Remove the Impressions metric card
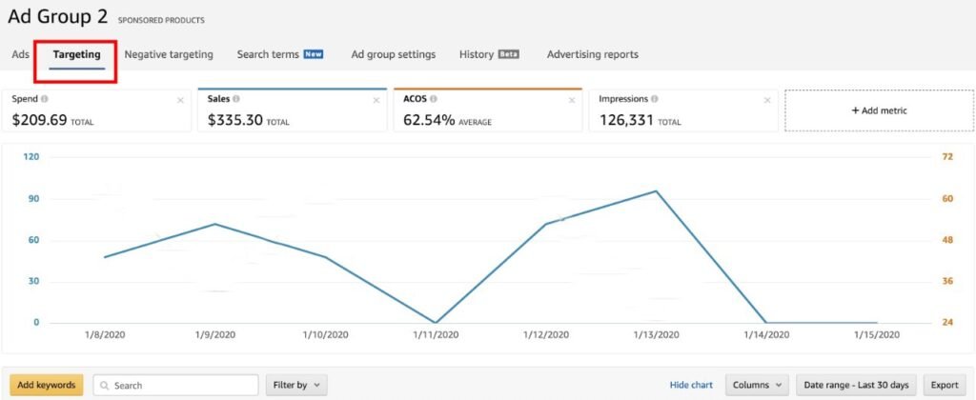Screen dimensions: 976x400 (x=767, y=100)
